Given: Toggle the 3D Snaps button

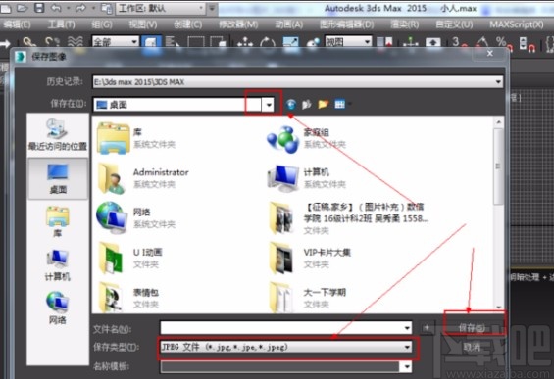Looking at the screenshot, I should (x=459, y=43).
